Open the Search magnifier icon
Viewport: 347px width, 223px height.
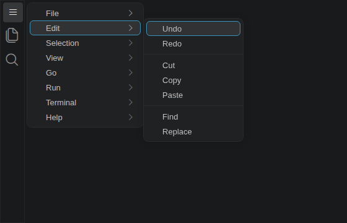click(12, 59)
